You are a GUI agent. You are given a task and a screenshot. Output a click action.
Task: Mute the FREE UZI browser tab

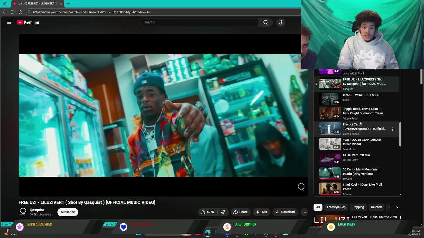point(20,3)
